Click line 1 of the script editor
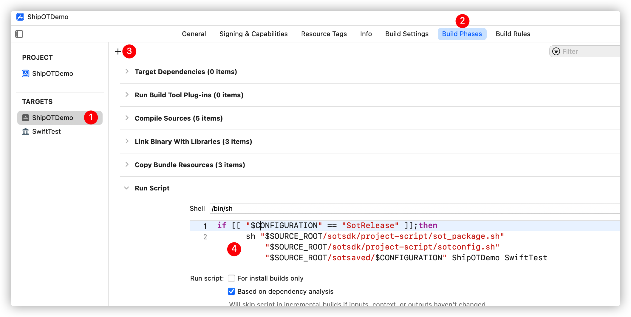This screenshot has height=317, width=631. pyautogui.click(x=405, y=226)
